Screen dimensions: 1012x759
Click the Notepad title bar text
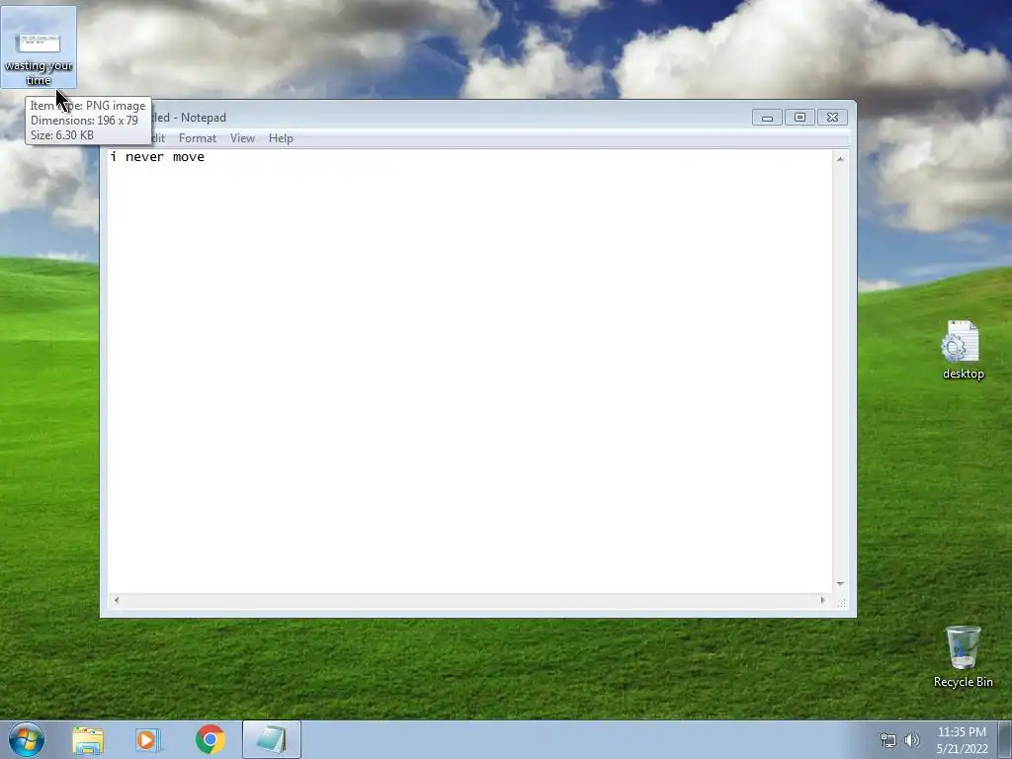coord(189,118)
